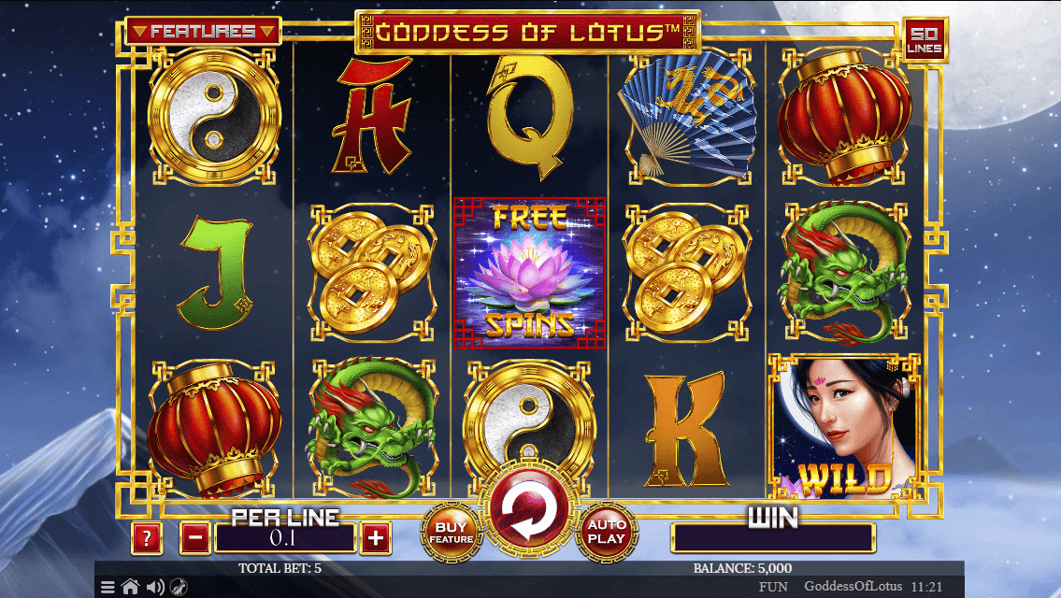Decrease the bet per line with minus
The height and width of the screenshot is (598, 1061).
tap(195, 538)
